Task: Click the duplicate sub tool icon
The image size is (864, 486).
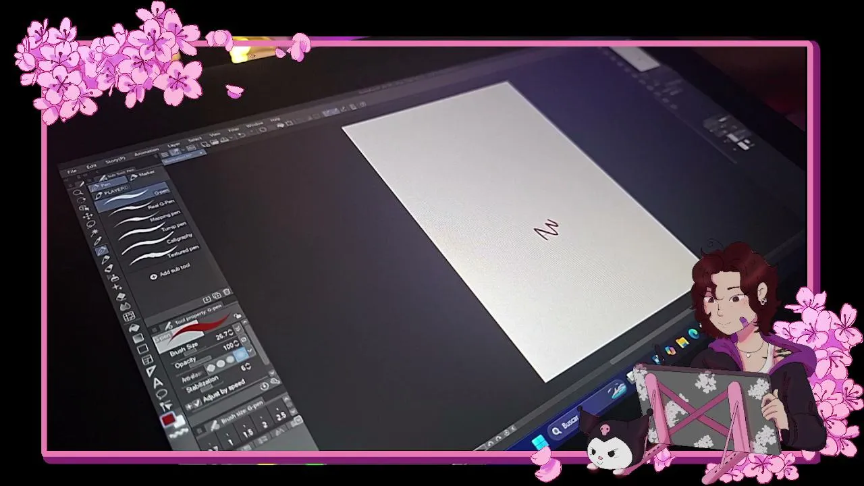Action: [217, 296]
